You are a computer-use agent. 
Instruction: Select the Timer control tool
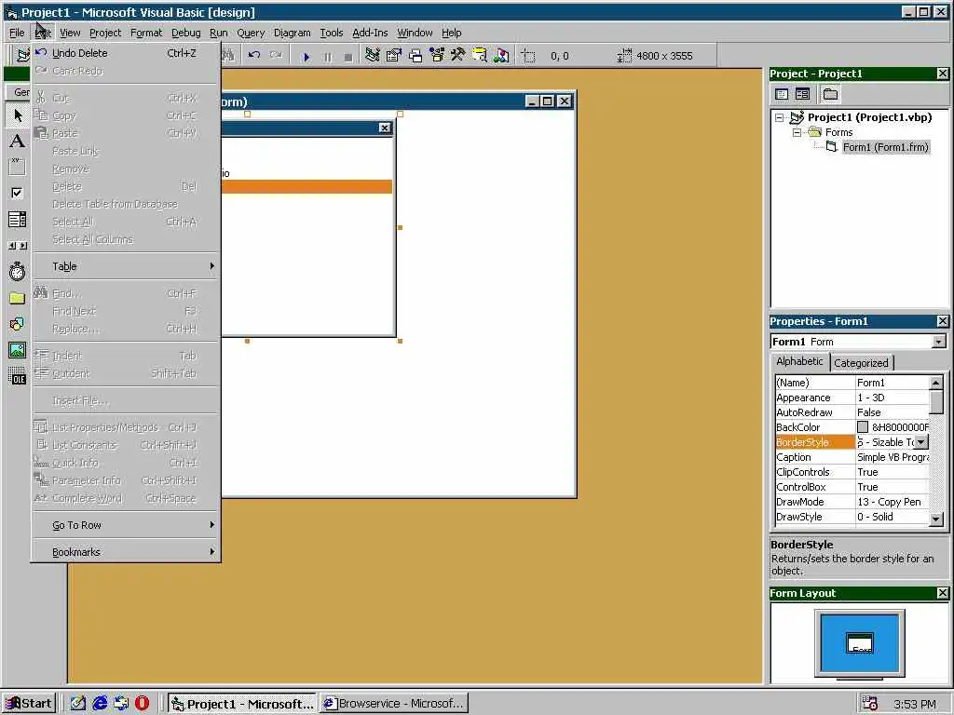(x=17, y=271)
